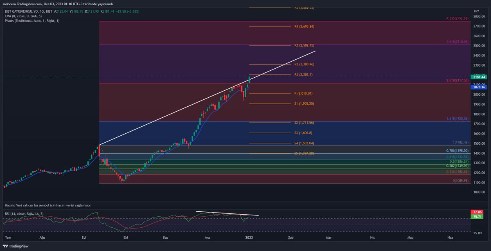This screenshot has width=491, height=251.
Task: Click the red 77.06 RSI value tag
Action: pyautogui.click(x=478, y=212)
